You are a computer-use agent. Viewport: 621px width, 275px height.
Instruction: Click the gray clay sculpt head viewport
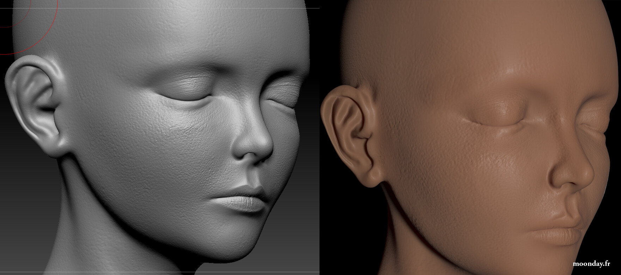point(160,137)
